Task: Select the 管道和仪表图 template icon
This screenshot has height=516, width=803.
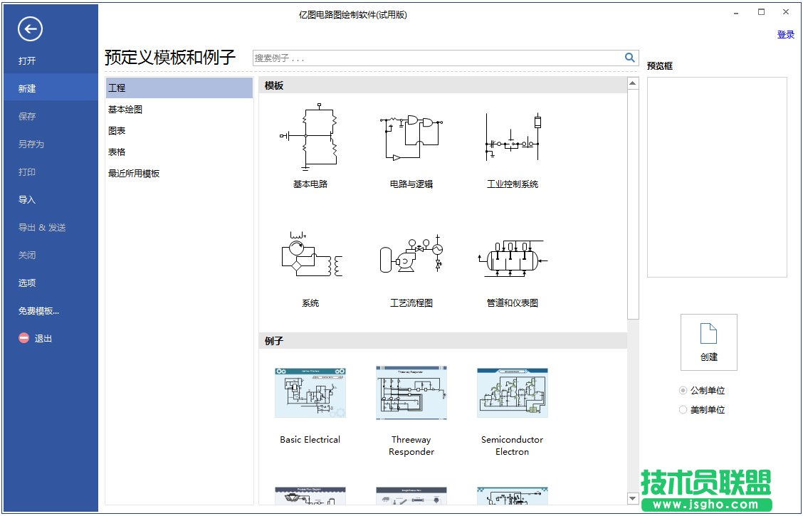Action: pos(512,255)
